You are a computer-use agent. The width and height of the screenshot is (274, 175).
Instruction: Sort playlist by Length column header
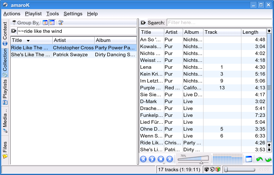pos(253,32)
